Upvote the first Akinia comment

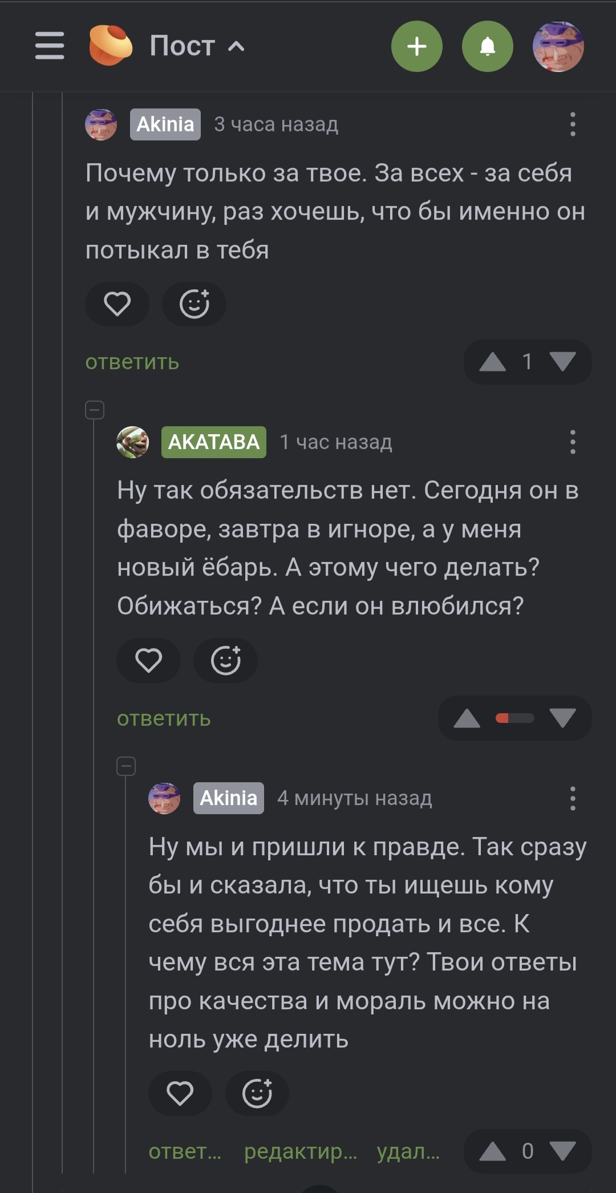click(493, 362)
